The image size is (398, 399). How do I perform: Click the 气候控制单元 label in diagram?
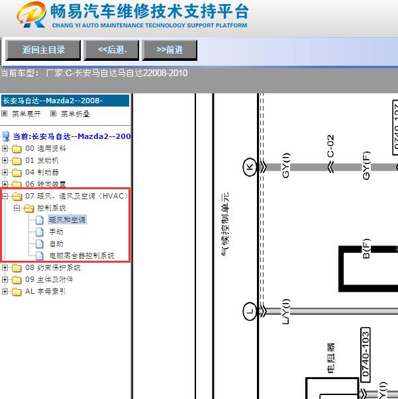coord(225,224)
